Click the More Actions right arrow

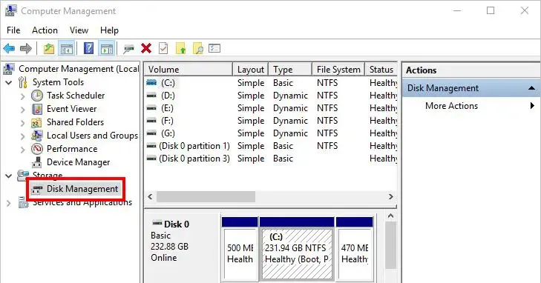[x=532, y=106]
